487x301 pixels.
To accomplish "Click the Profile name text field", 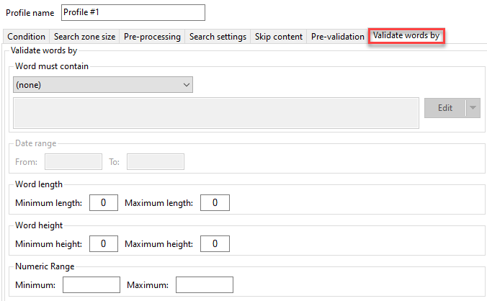I will 133,13.
